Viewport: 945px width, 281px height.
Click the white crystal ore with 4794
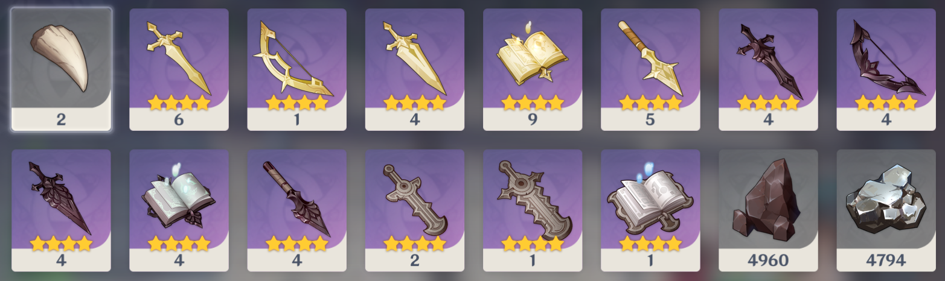[886, 210]
